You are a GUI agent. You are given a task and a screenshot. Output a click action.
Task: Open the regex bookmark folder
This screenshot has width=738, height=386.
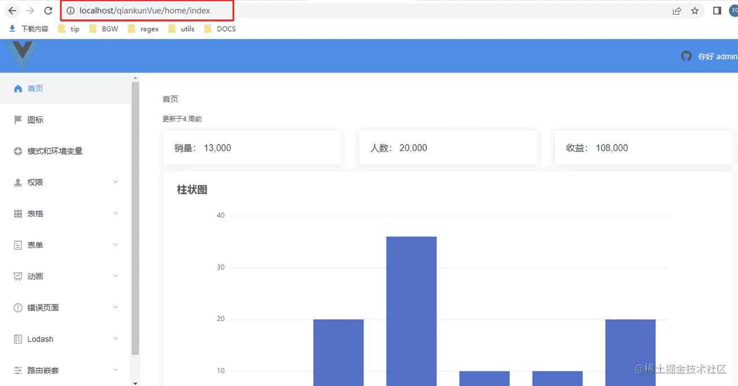143,29
